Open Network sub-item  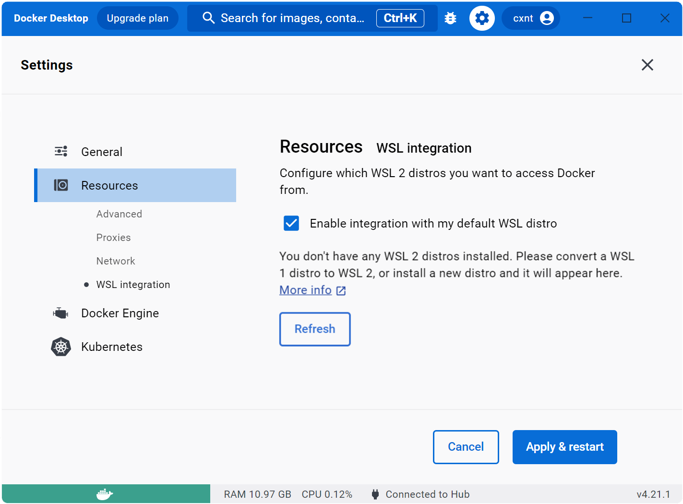coord(116,261)
